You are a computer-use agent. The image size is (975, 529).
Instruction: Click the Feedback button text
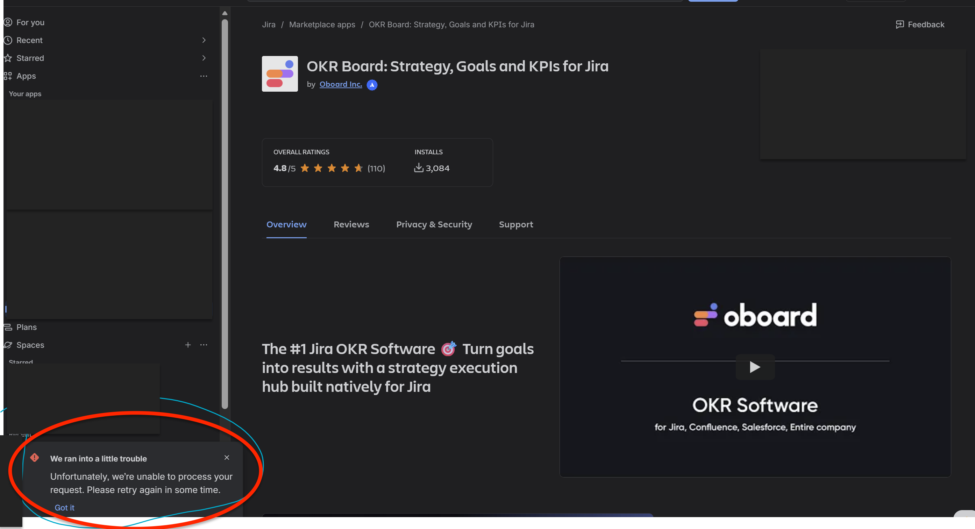pyautogui.click(x=926, y=24)
